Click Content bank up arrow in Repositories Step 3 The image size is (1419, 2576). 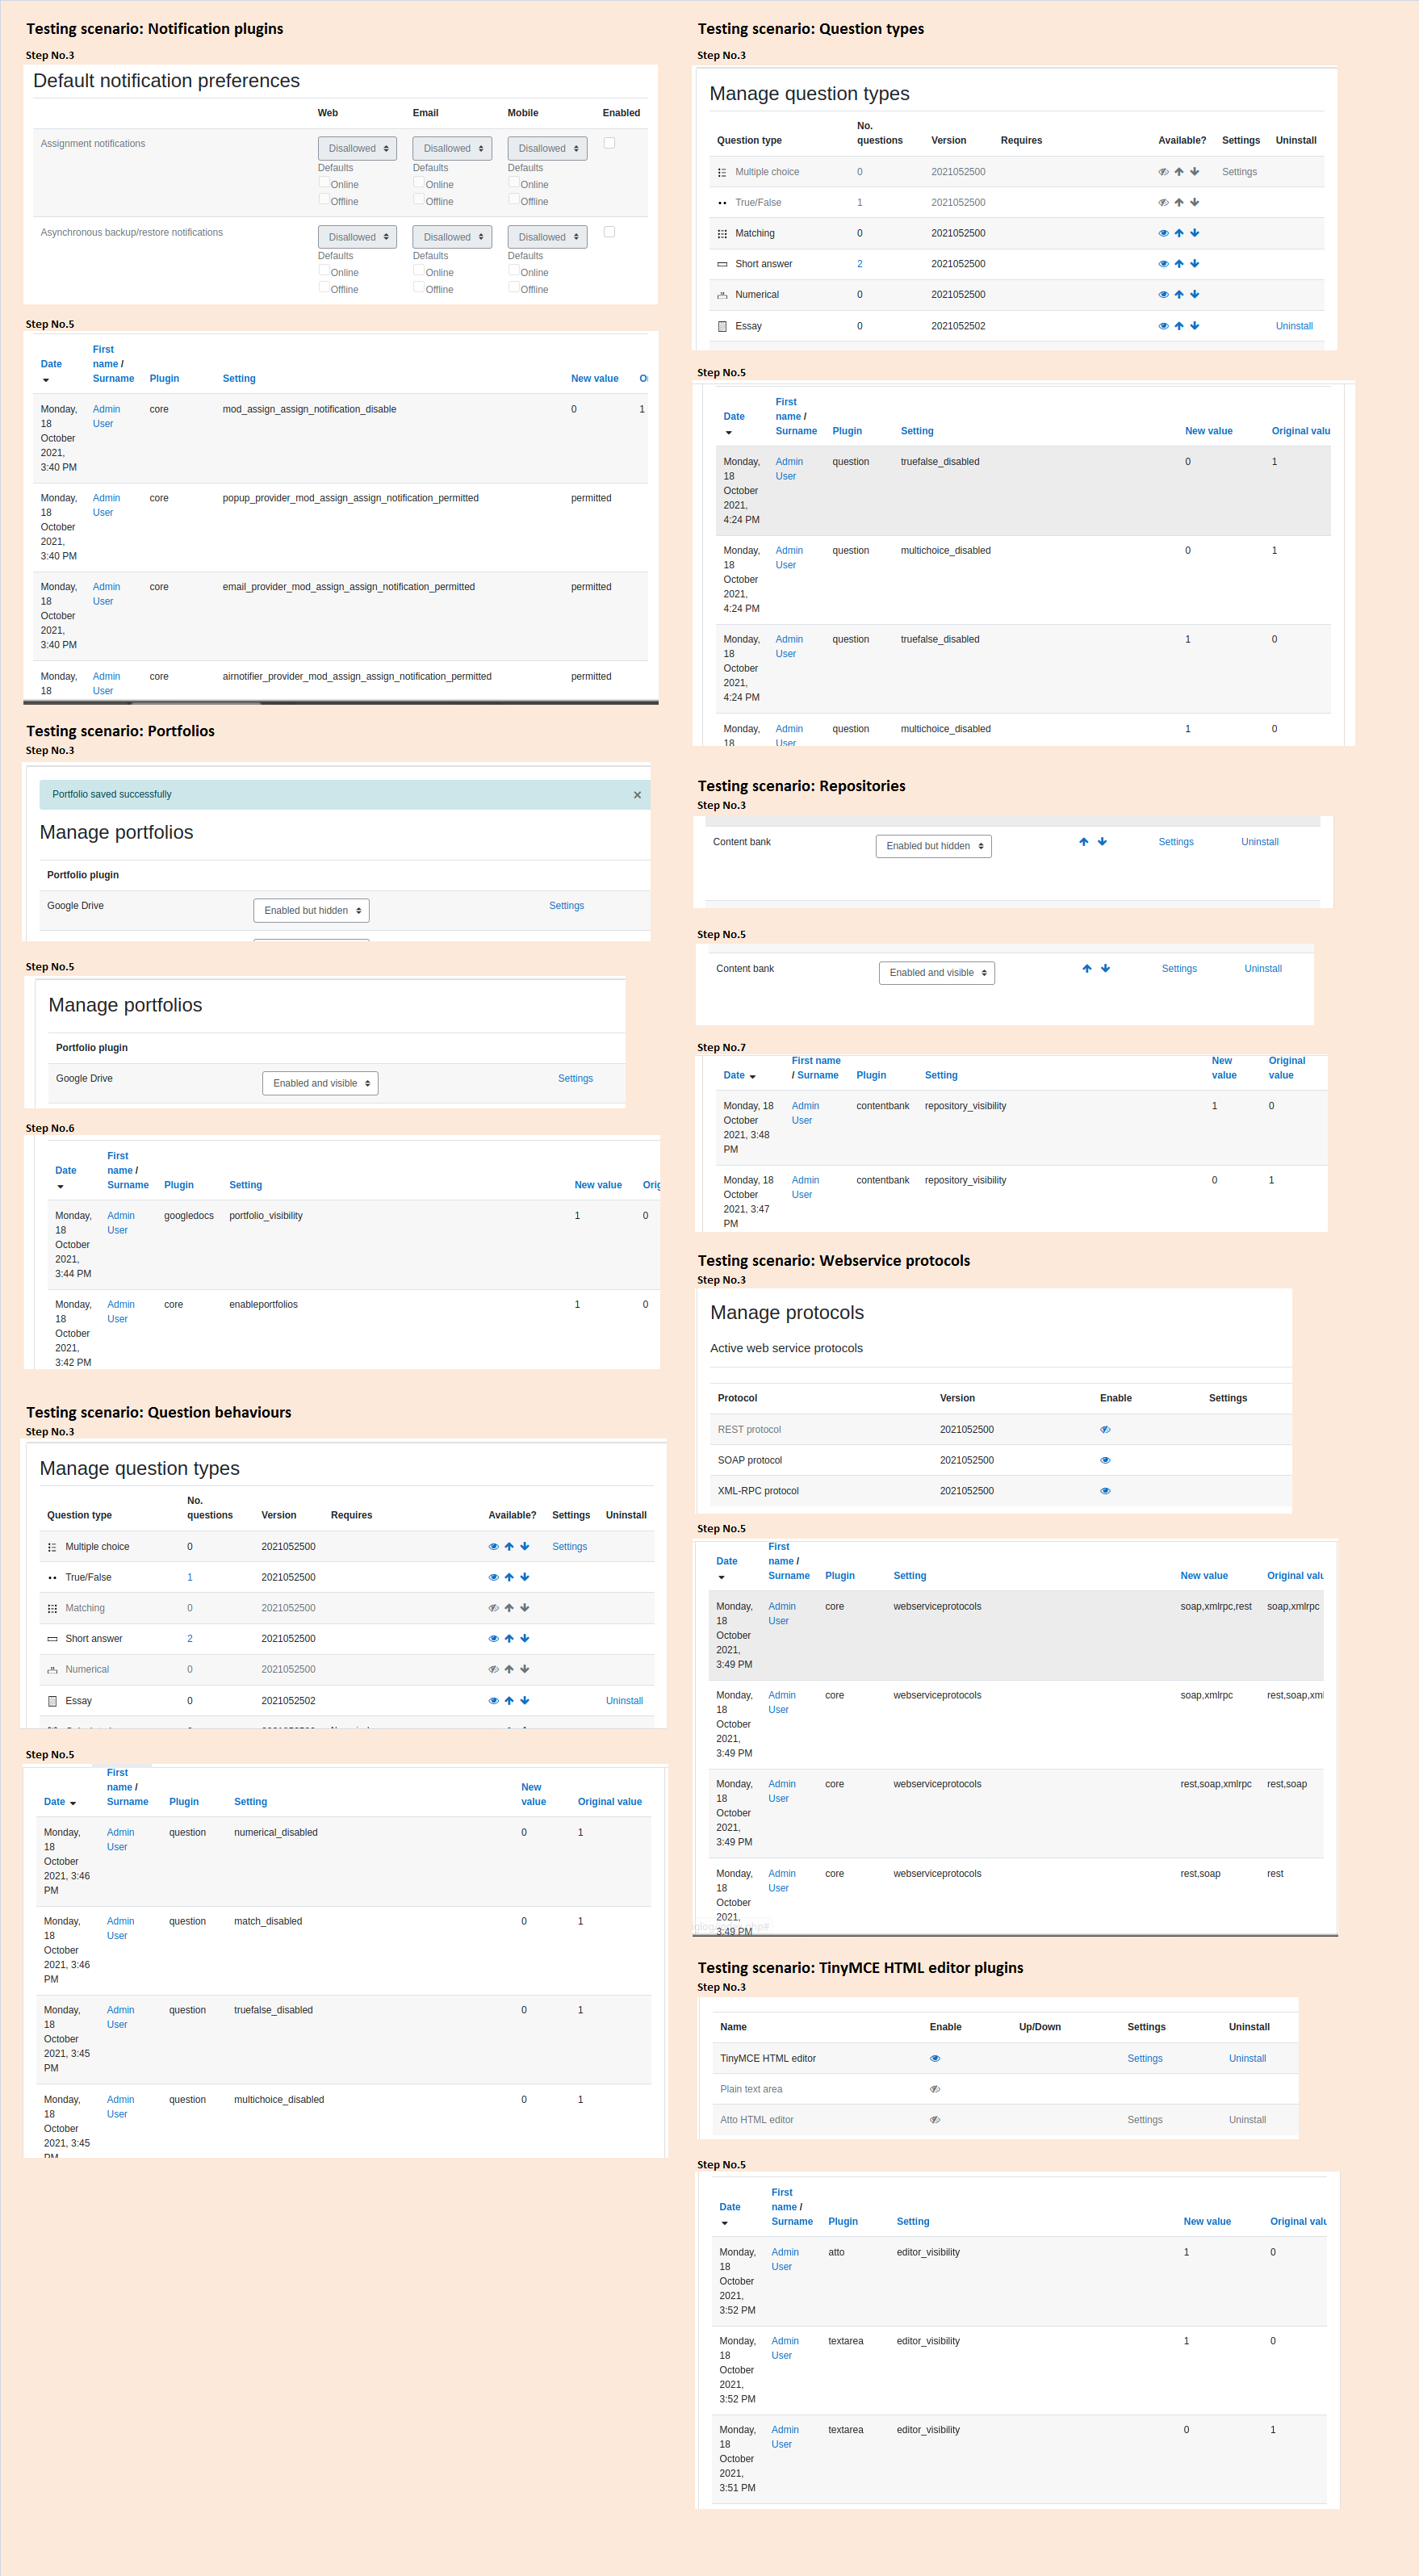point(1084,842)
